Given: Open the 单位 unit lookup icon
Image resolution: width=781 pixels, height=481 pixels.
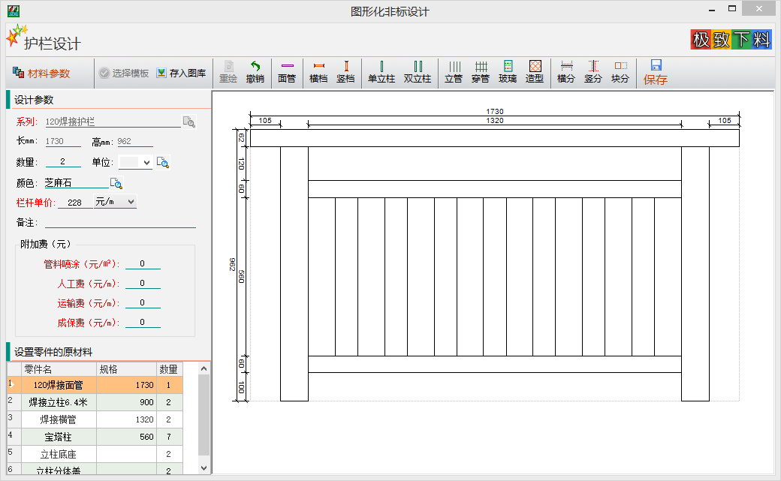Looking at the screenshot, I should (x=163, y=162).
